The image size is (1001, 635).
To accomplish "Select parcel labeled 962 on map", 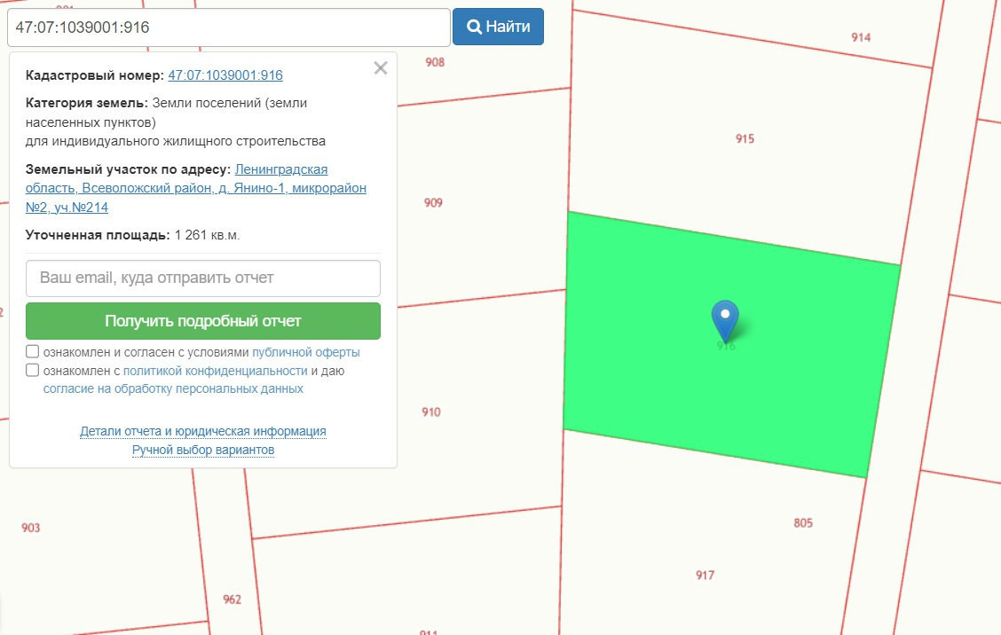I will click(232, 600).
